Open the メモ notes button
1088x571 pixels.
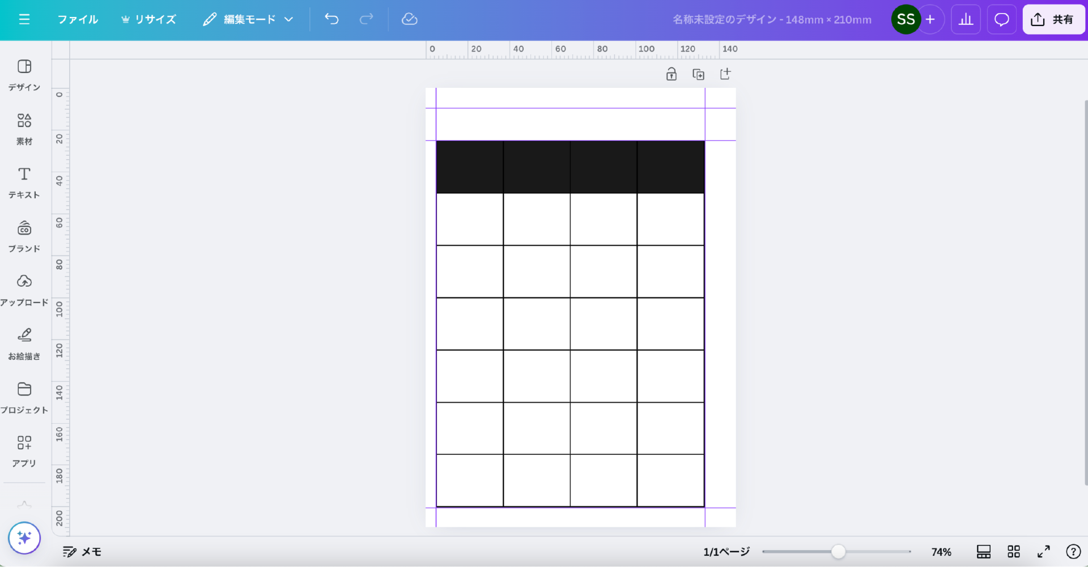pyautogui.click(x=82, y=552)
